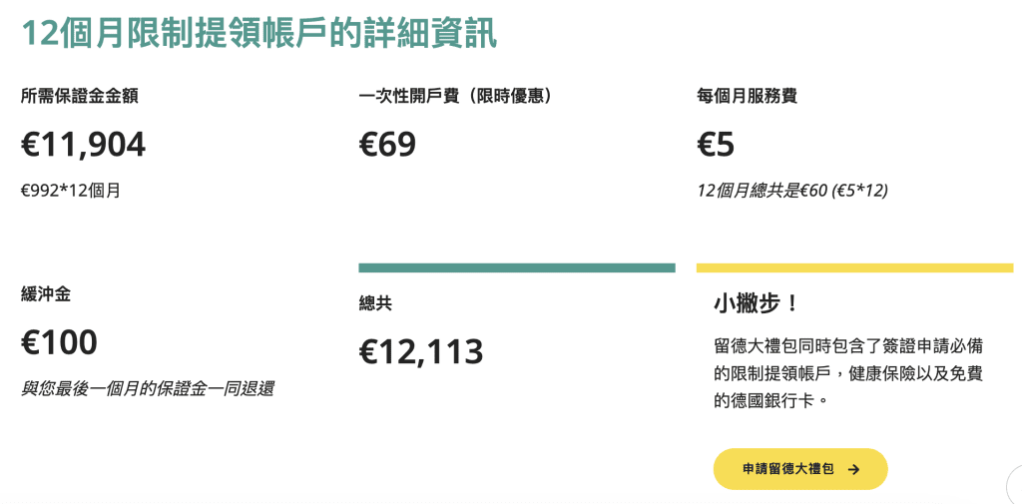Click the 所需保證金金額 label

79,97
